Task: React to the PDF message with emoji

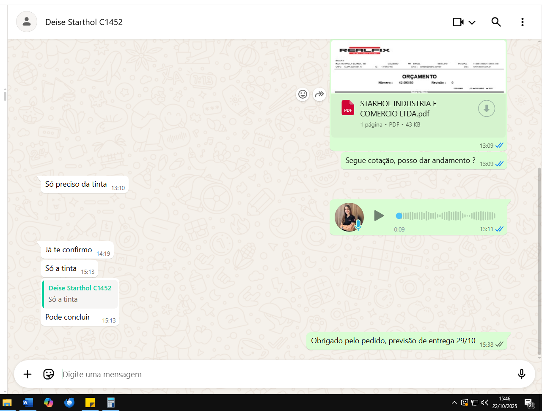Action: click(303, 94)
